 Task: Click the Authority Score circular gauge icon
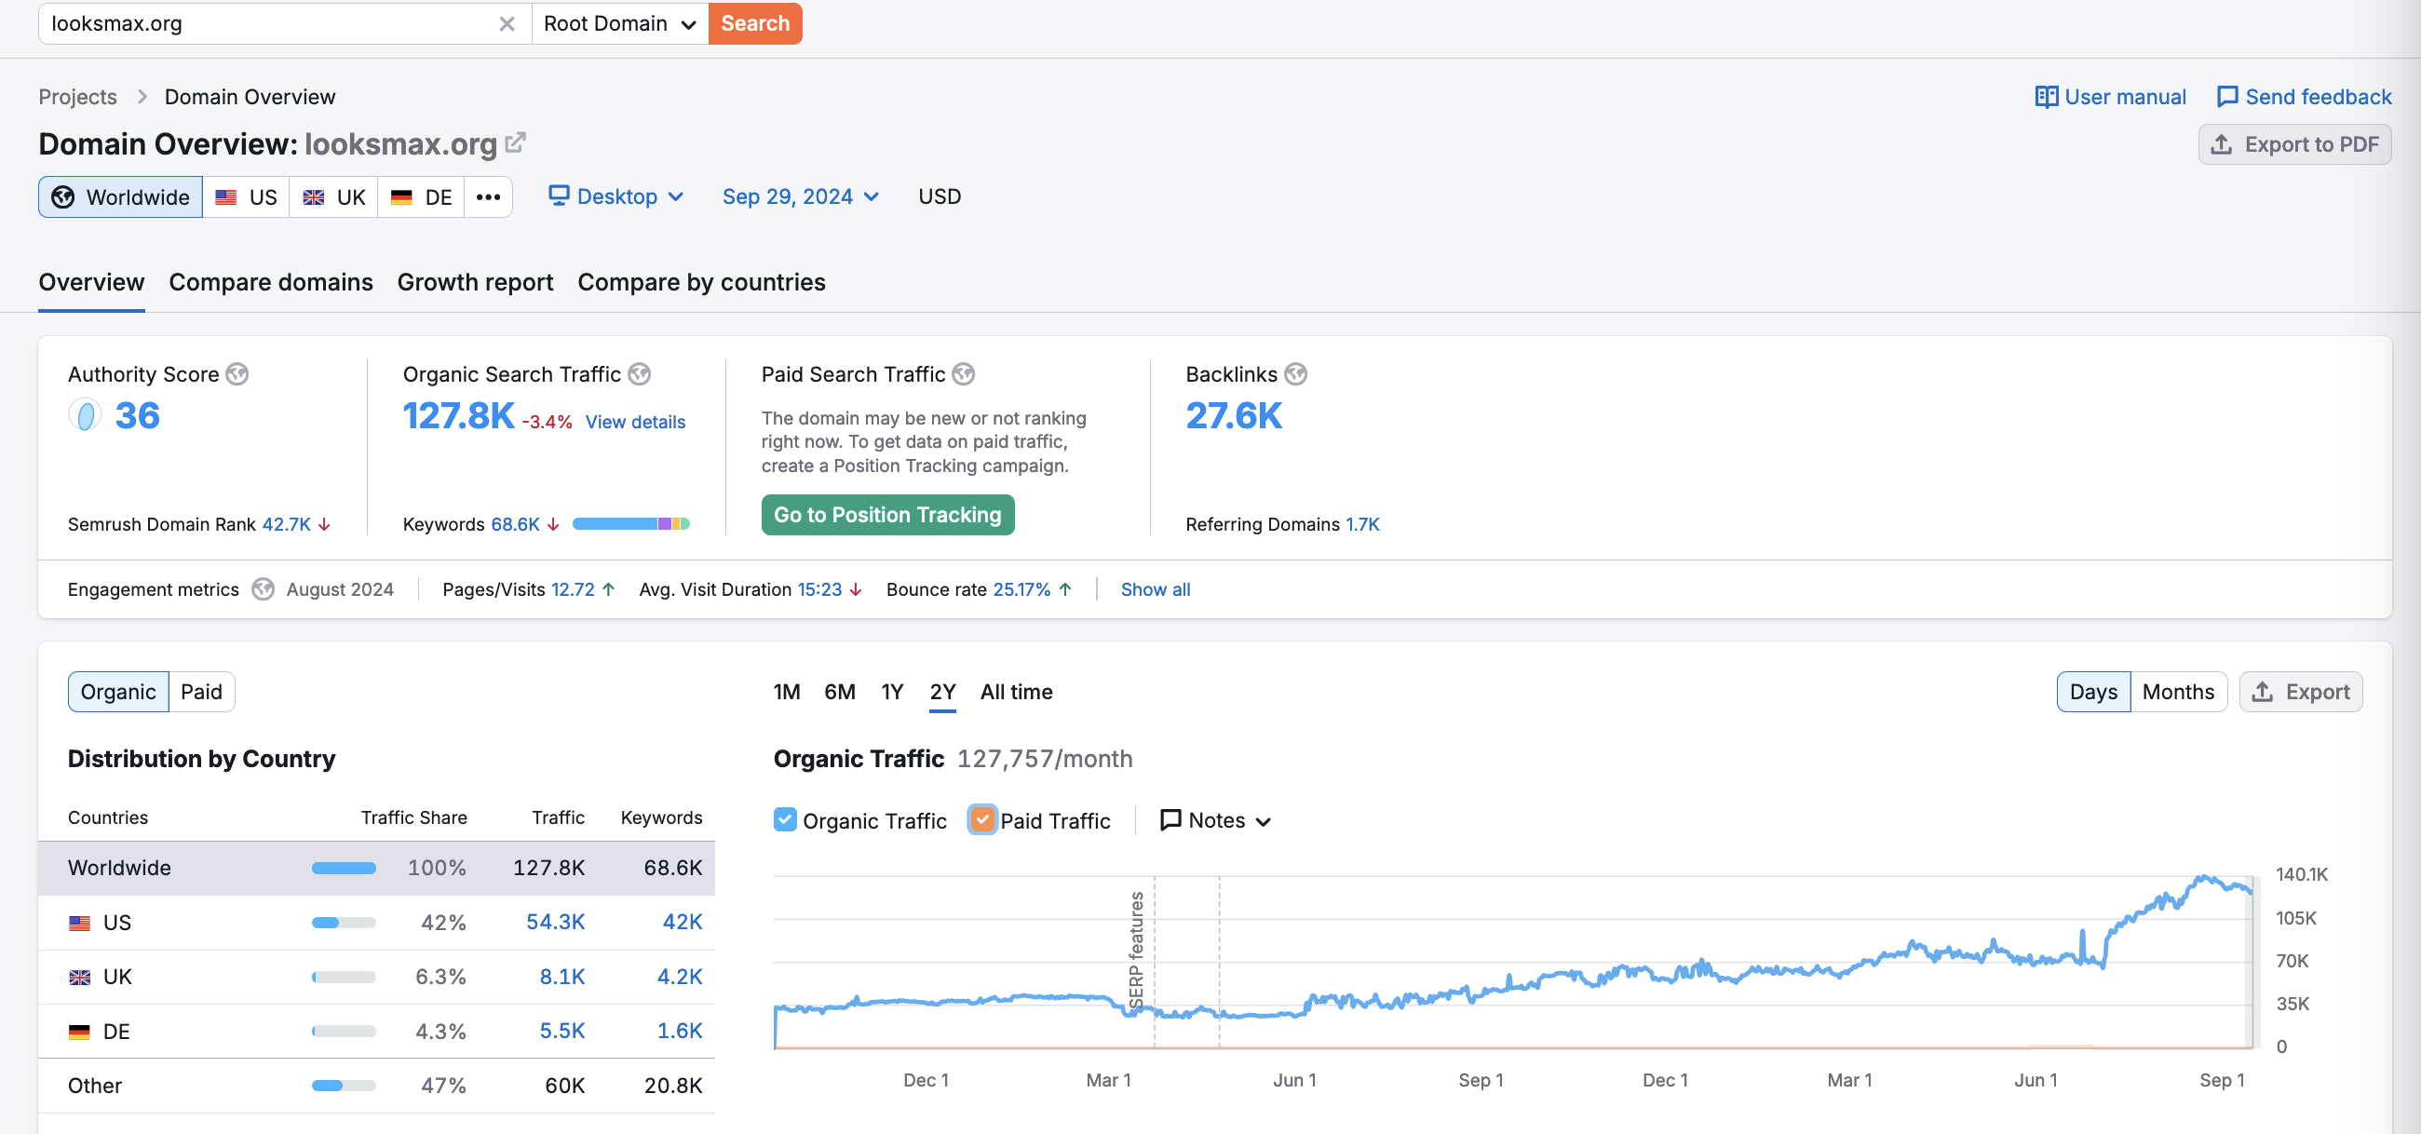point(86,415)
